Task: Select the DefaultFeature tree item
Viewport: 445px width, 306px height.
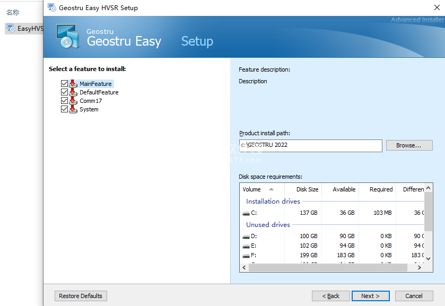Action: click(99, 92)
